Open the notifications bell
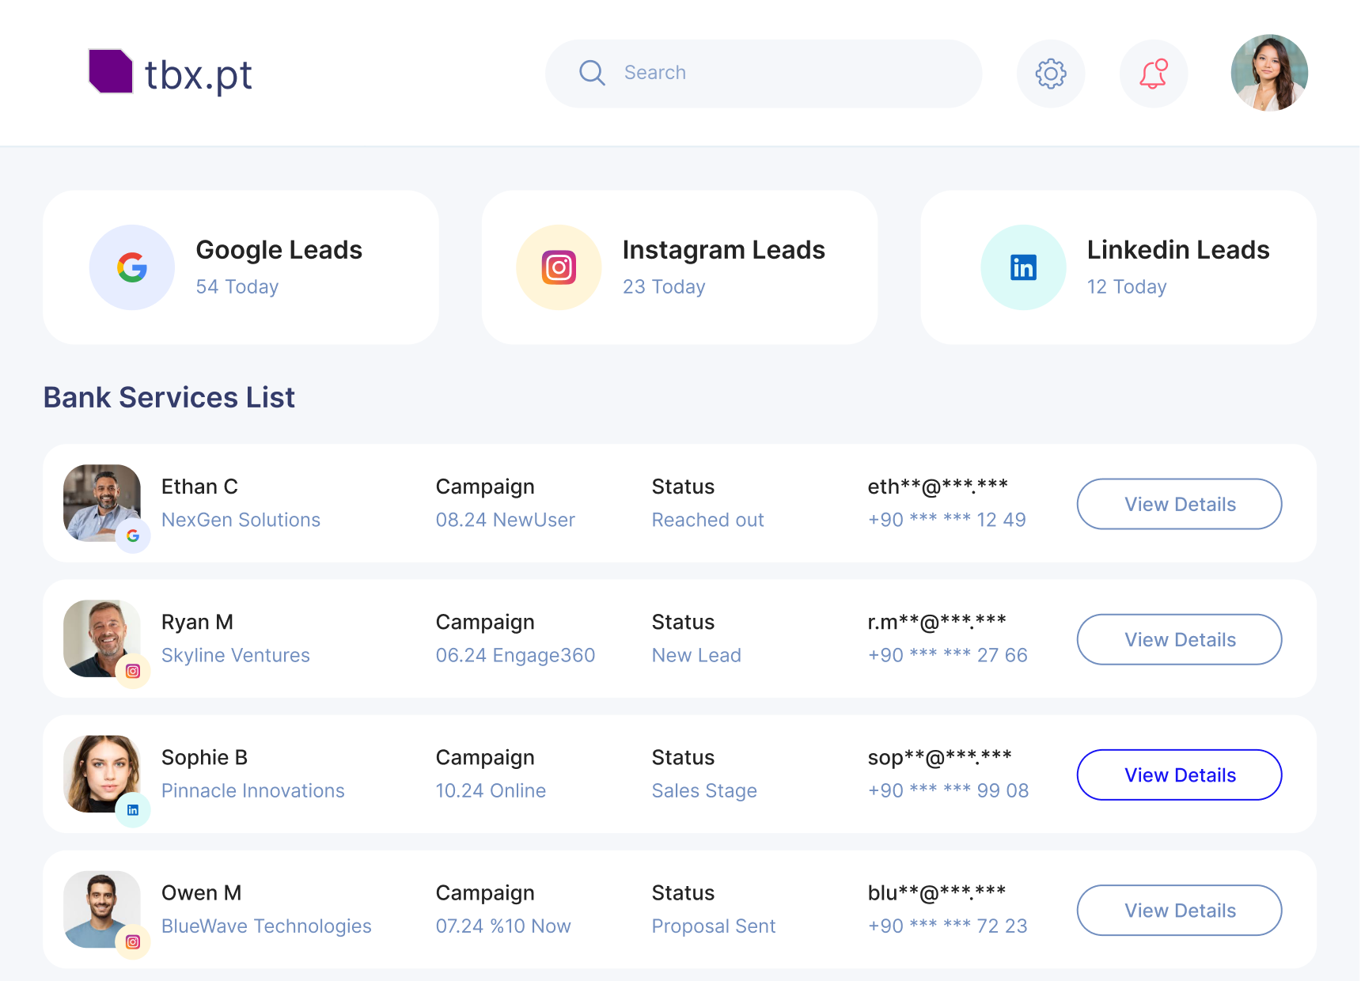This screenshot has height=981, width=1361. tap(1153, 73)
